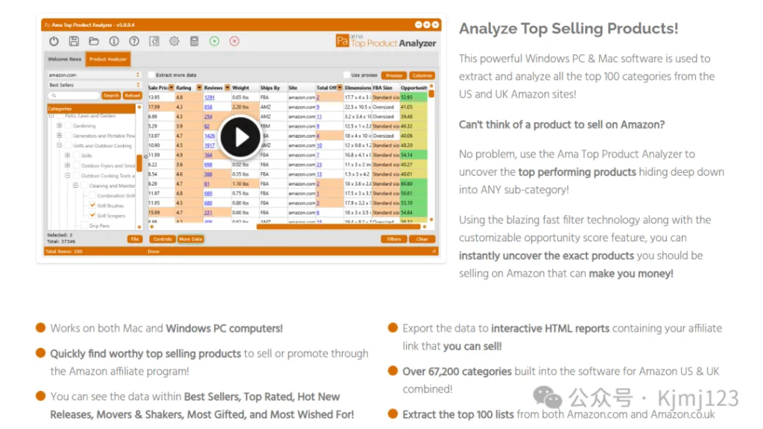Screen dimensions: 763x429
Task: Play the product video with the black play button
Action: pyautogui.click(x=241, y=137)
